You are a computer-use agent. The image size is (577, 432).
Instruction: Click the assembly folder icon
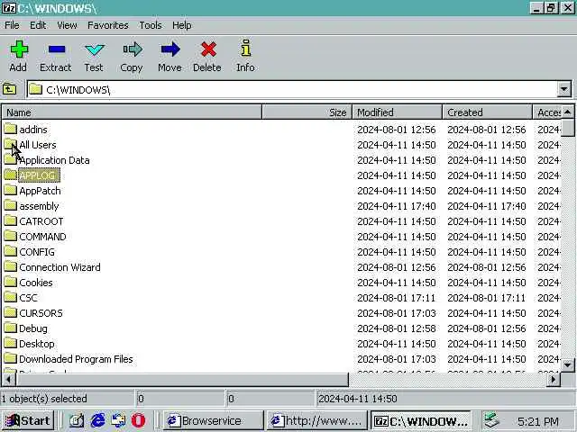pyautogui.click(x=10, y=205)
